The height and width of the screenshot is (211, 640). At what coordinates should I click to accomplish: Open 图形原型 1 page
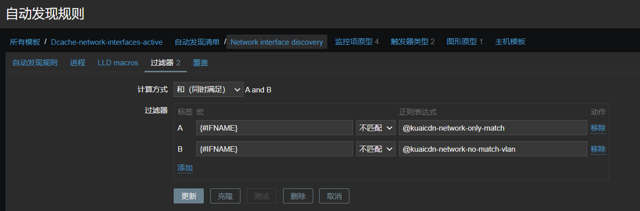(465, 42)
